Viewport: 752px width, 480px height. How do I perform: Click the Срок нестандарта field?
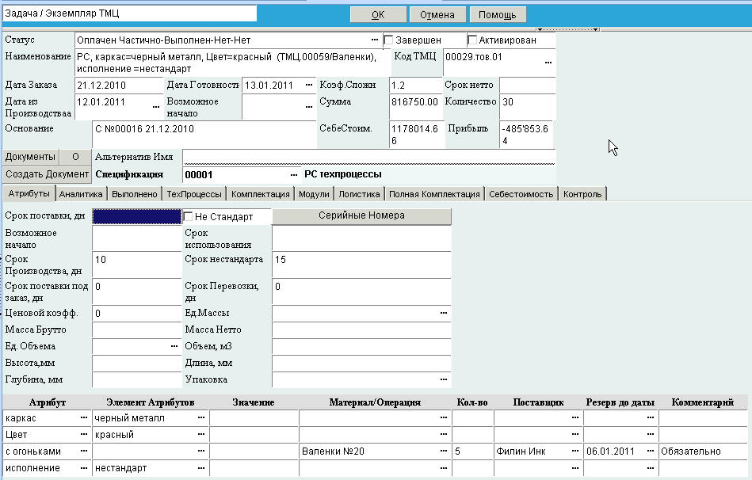(x=361, y=265)
